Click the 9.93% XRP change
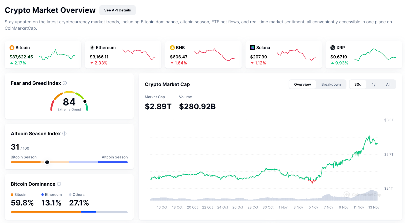 tap(342, 63)
